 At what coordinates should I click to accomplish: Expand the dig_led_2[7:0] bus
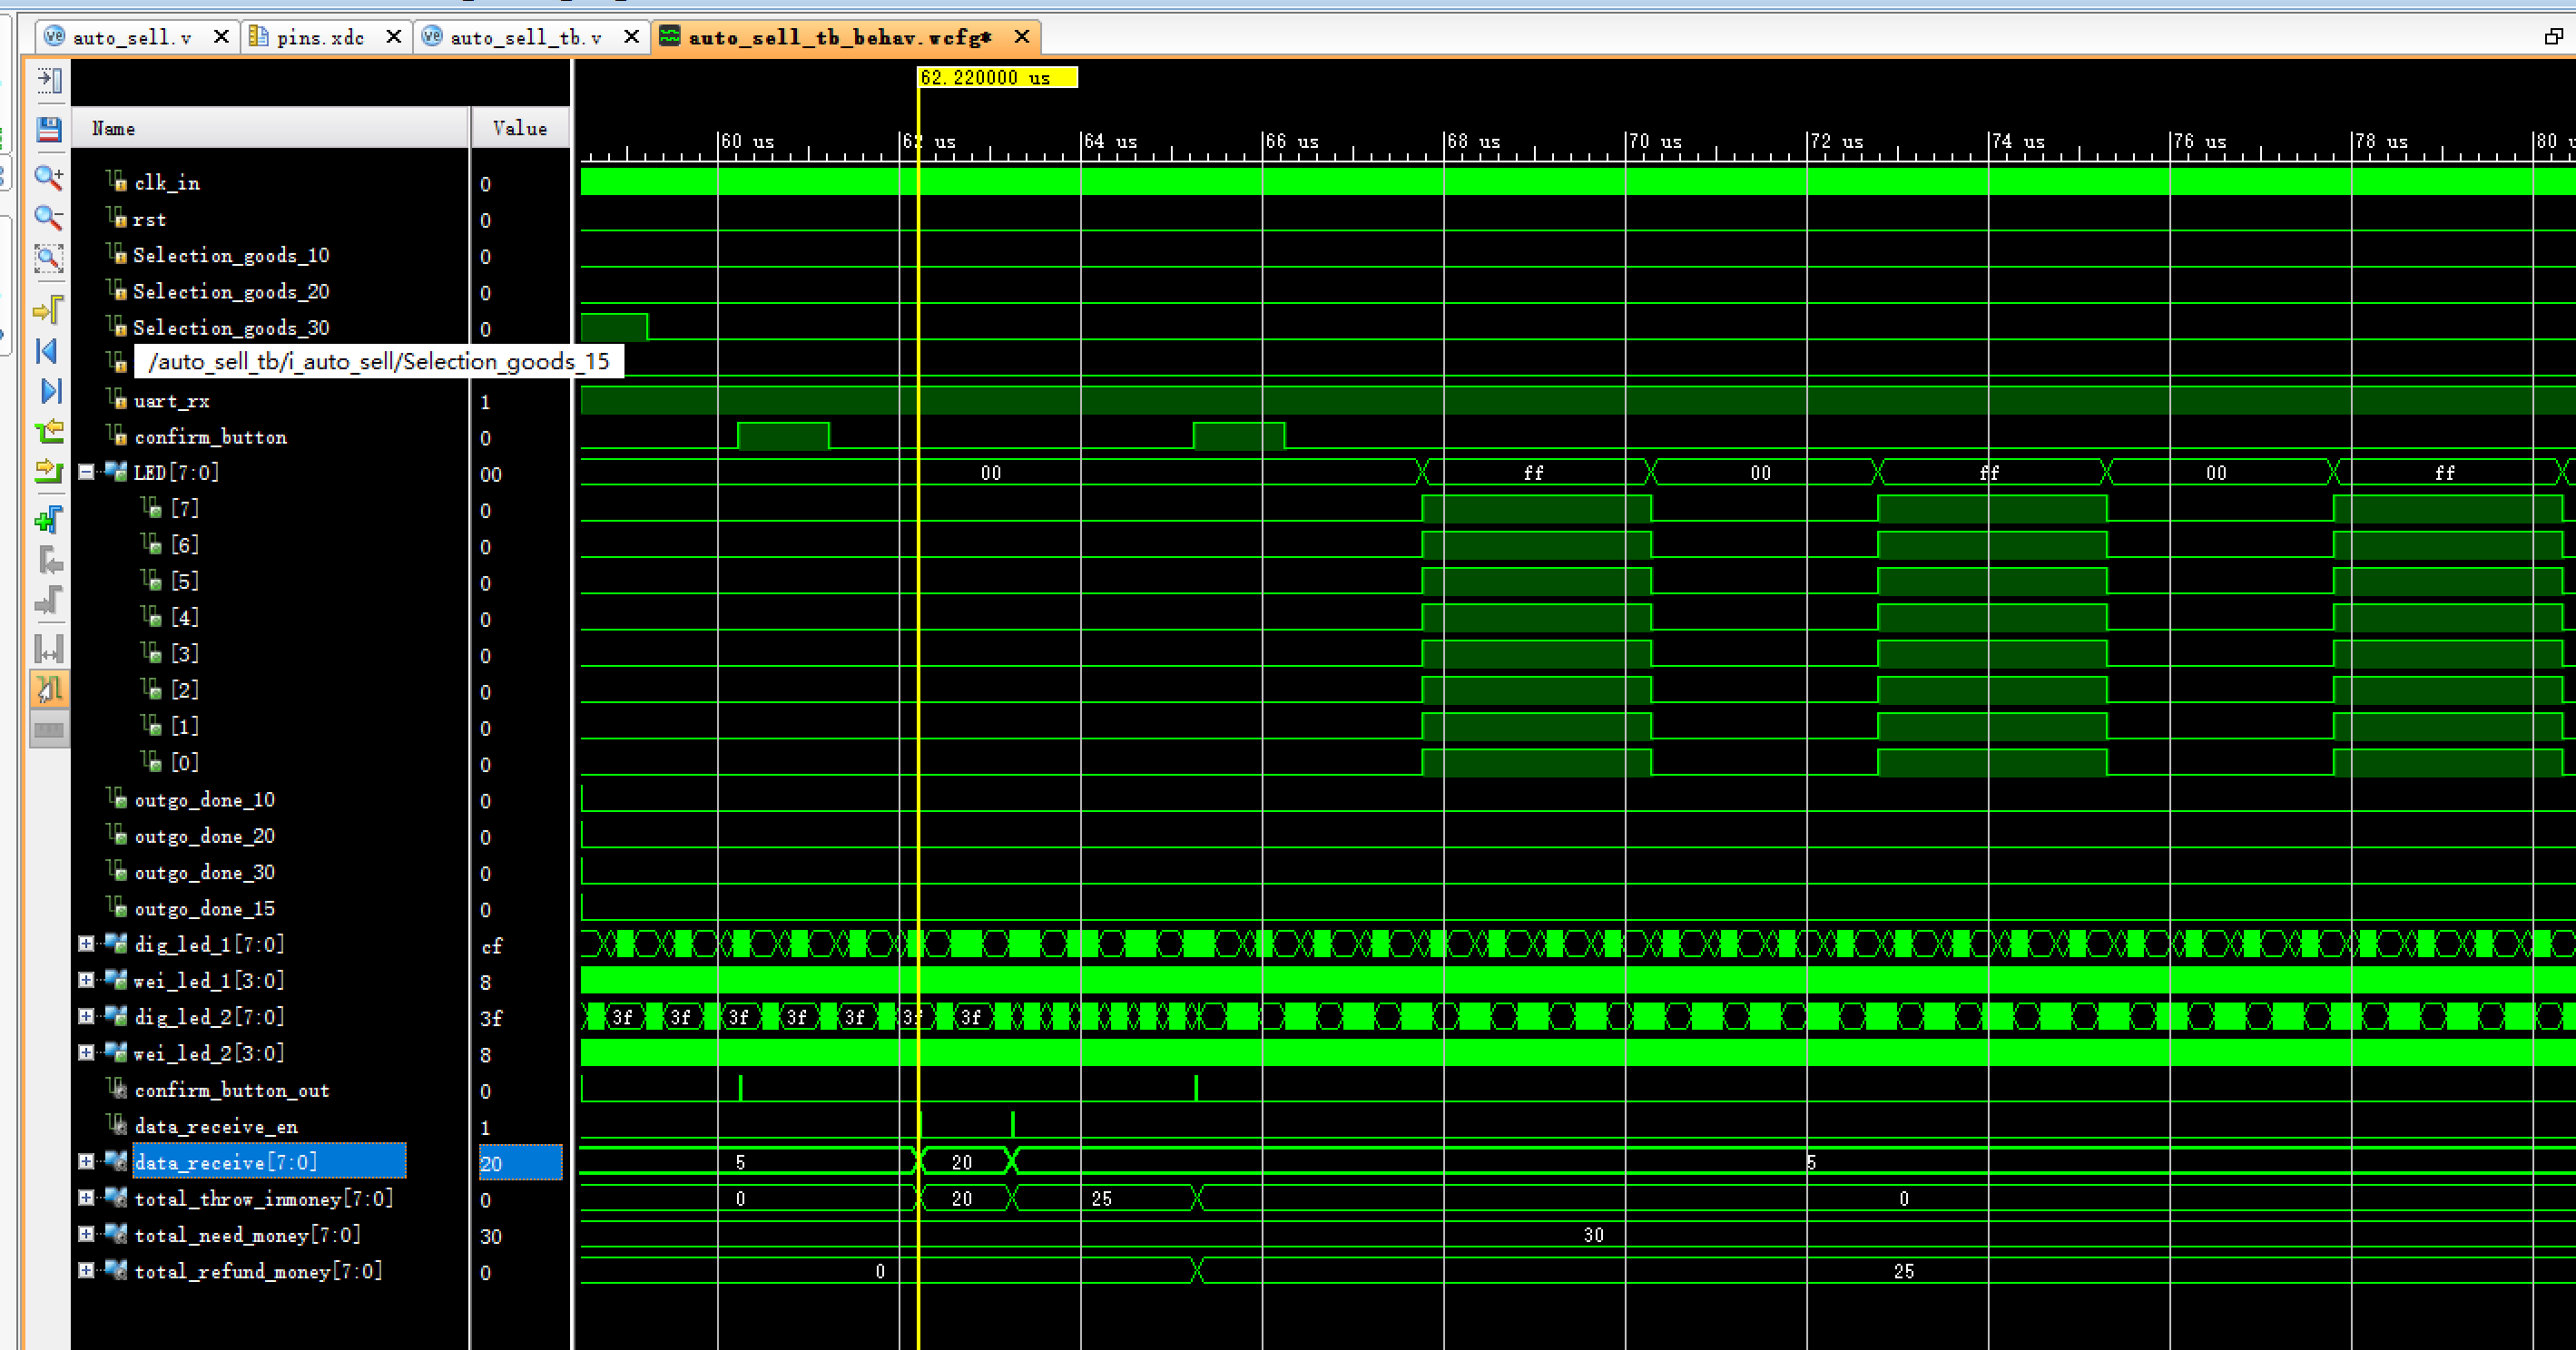[87, 1016]
